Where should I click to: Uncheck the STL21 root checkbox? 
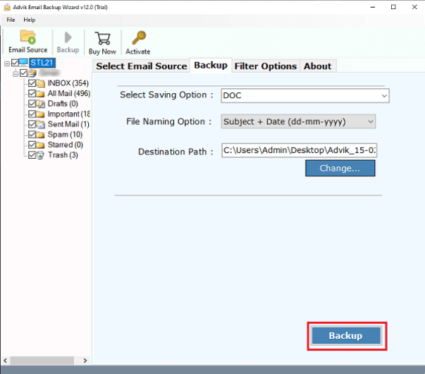(15, 63)
